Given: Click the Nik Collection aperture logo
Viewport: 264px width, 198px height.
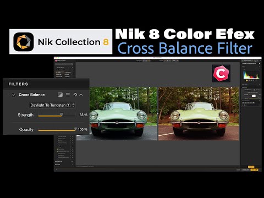Looking at the screenshot, I should [24, 42].
